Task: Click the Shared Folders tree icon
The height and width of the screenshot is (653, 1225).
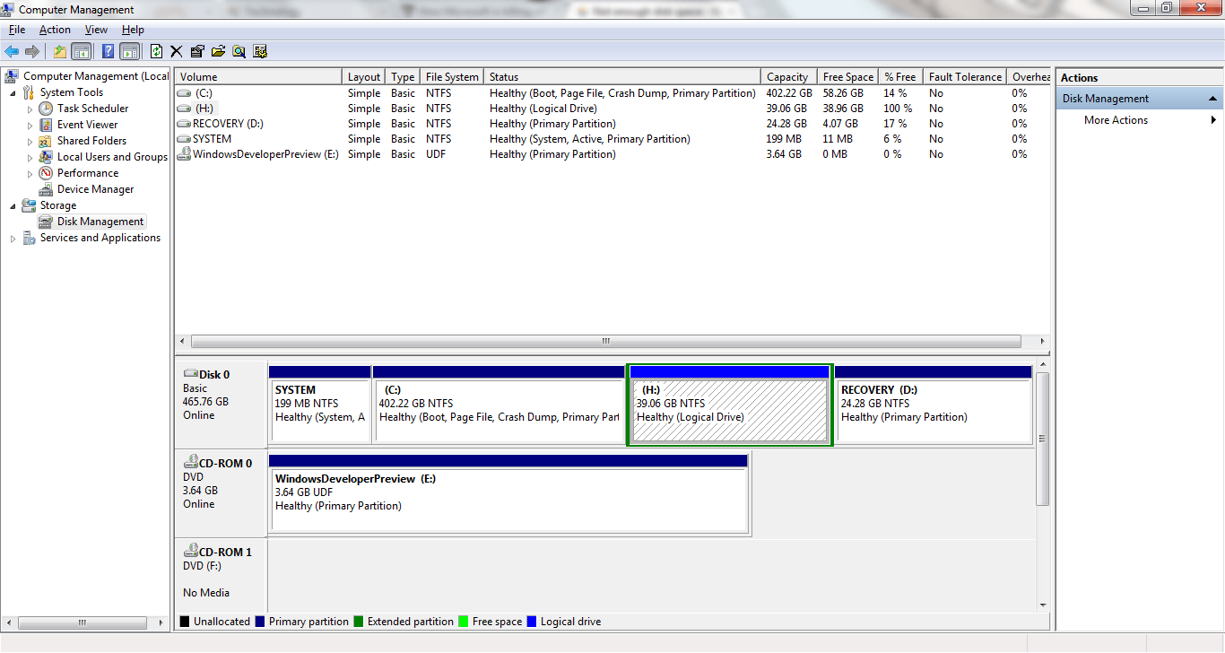Action: 46,141
